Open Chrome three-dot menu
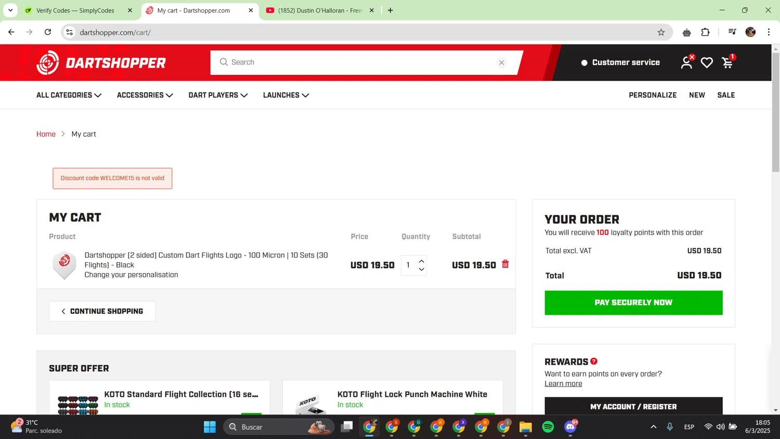 [769, 32]
